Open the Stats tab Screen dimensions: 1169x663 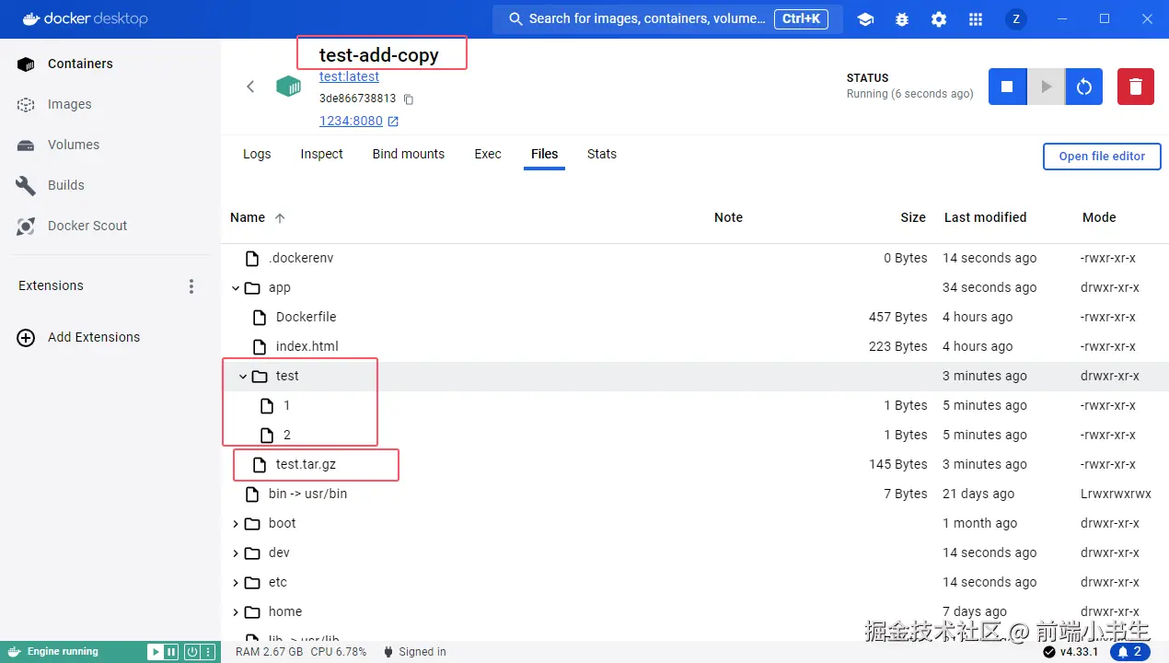pos(602,154)
